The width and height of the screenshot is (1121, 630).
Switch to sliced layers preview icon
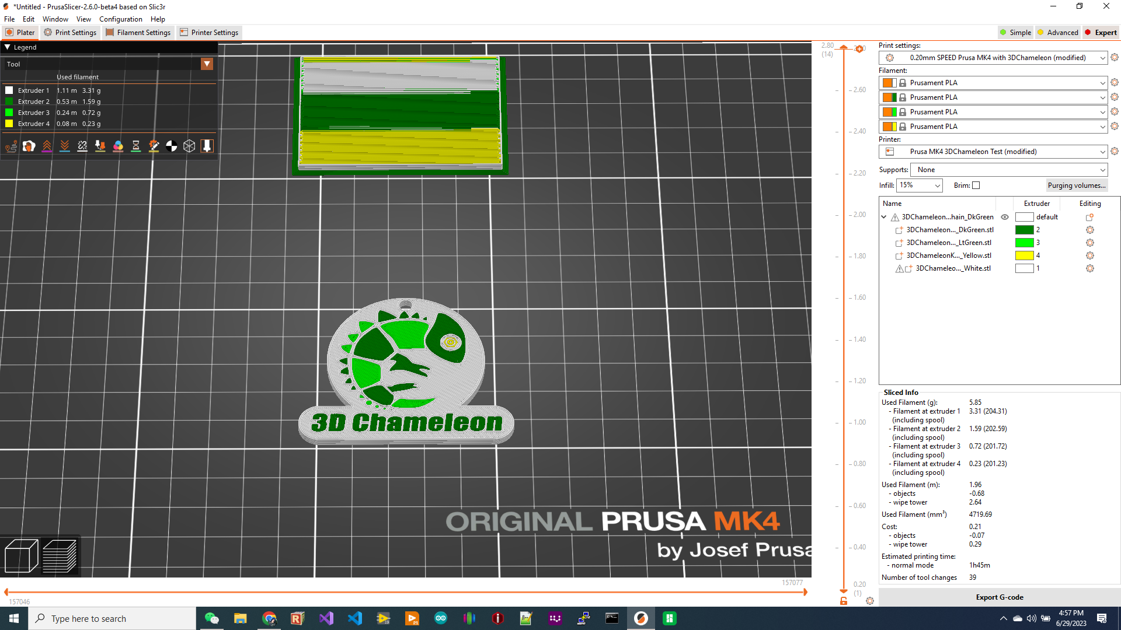point(60,556)
